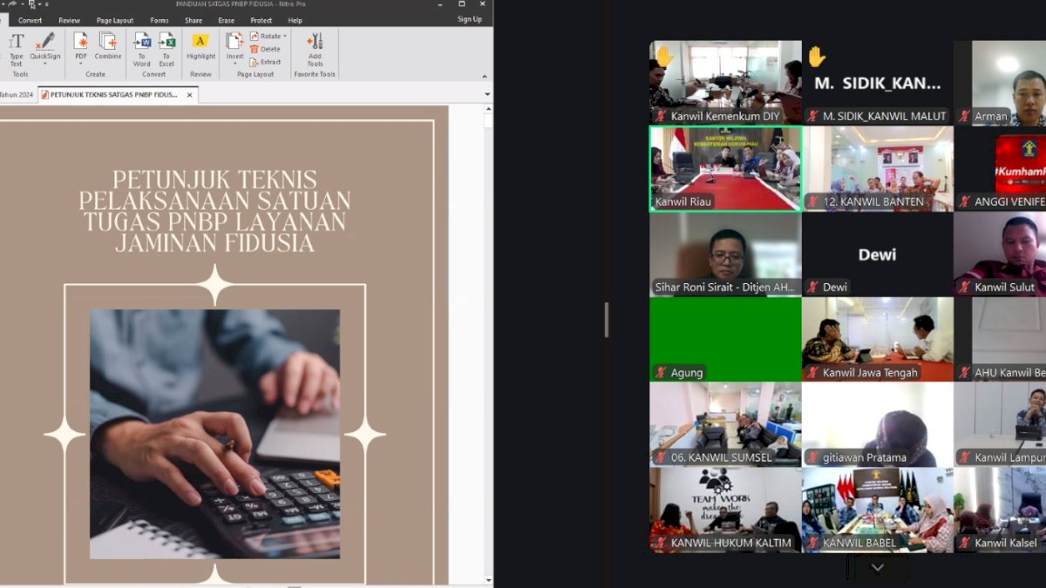
Task: Click the Sign Up link
Action: [469, 19]
